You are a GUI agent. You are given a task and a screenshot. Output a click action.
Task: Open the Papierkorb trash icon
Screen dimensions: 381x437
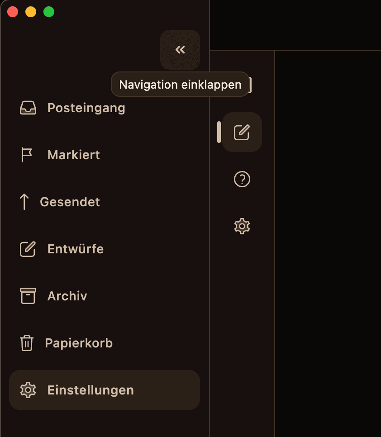coord(27,343)
